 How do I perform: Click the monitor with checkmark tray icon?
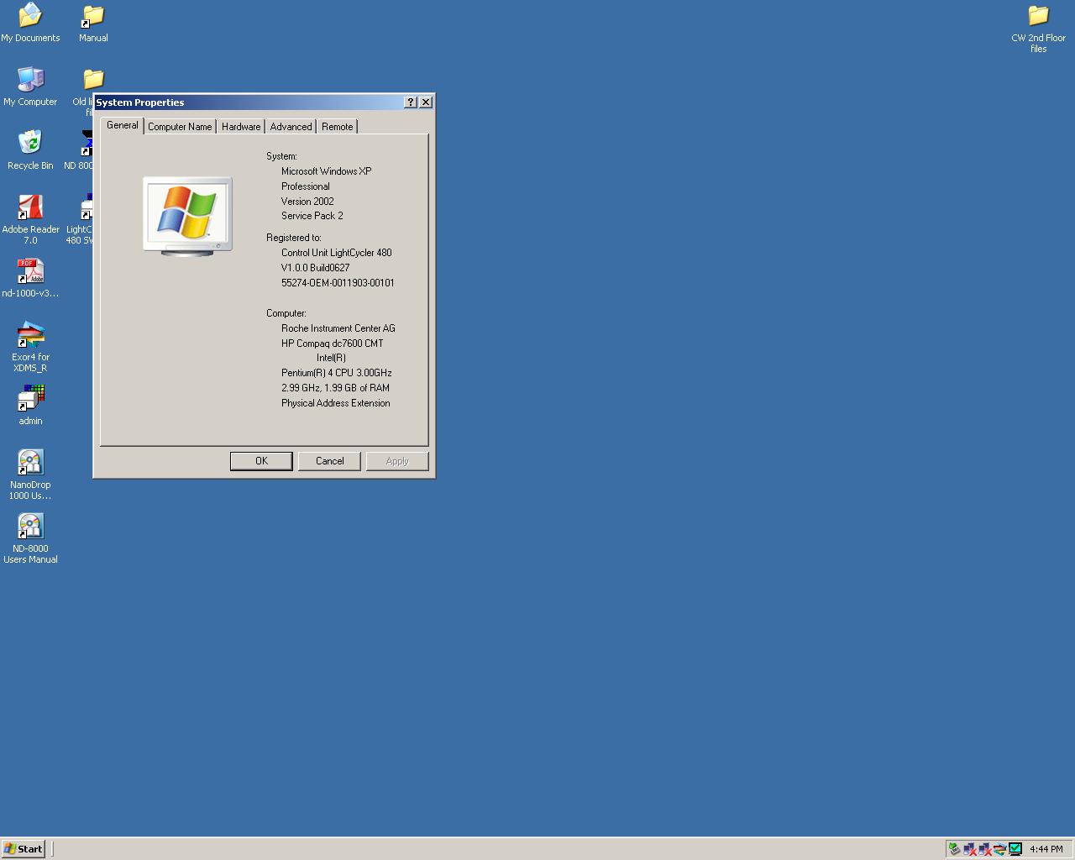(x=1015, y=849)
